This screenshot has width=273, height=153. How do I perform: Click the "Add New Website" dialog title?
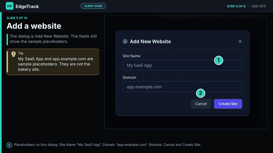[150, 41]
